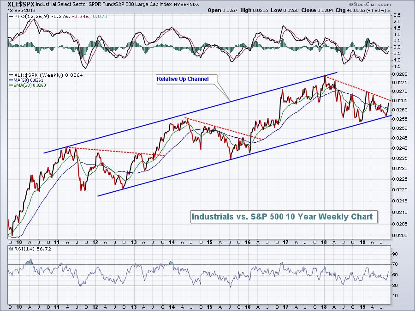Click the 10 RSI axis label

click(395, 296)
